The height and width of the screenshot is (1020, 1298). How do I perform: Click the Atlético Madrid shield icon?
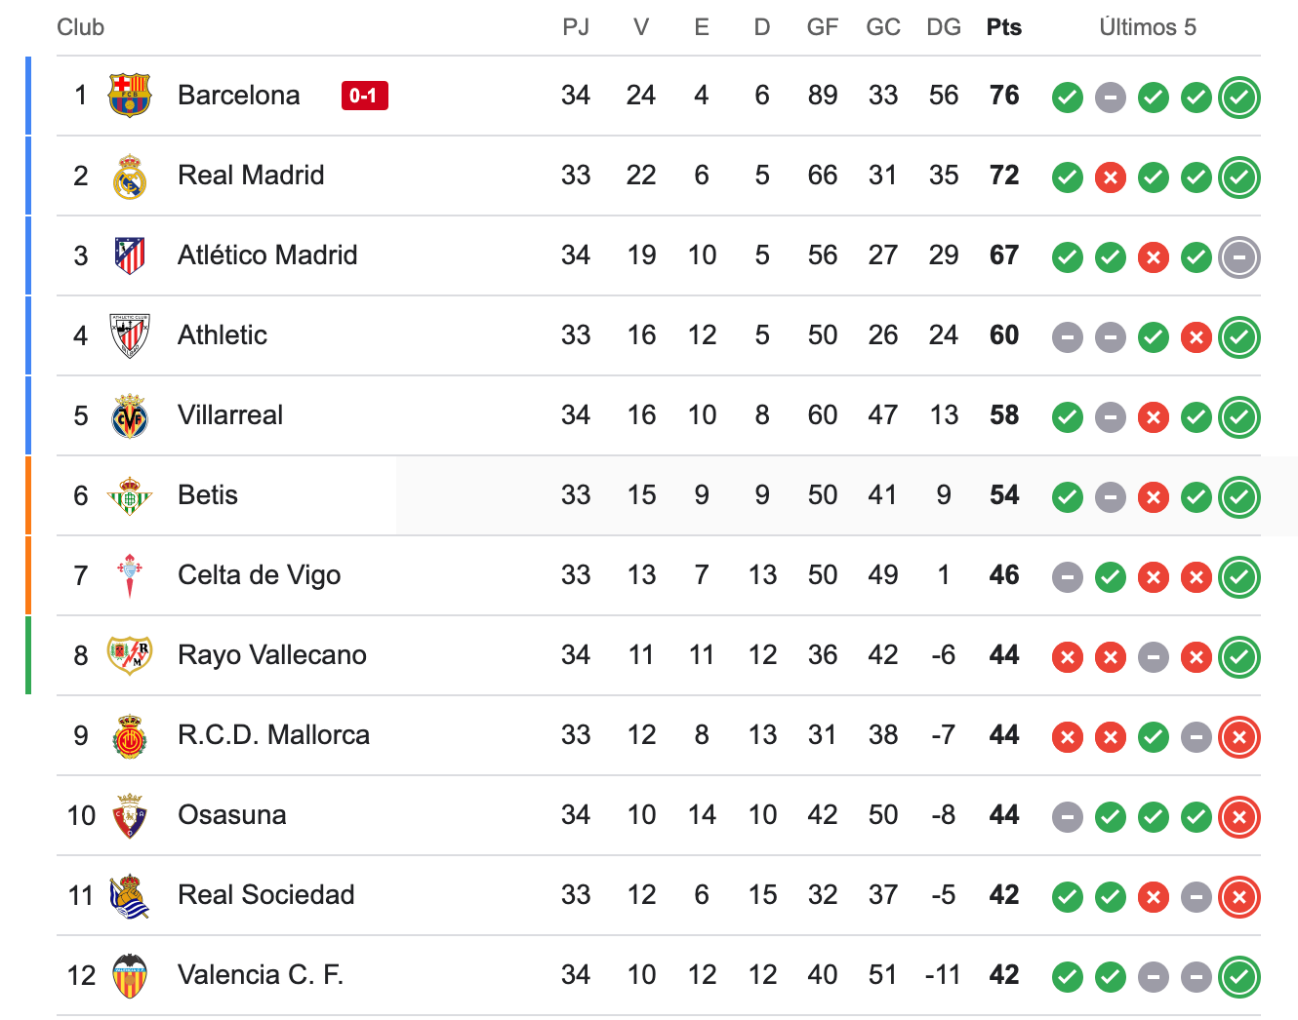(x=130, y=255)
